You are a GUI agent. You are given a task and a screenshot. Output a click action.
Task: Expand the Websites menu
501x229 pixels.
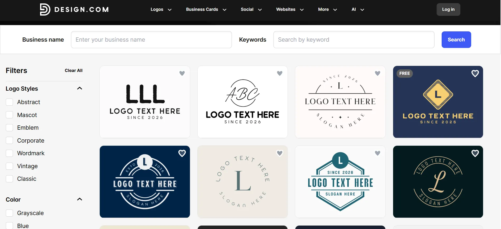point(290,9)
